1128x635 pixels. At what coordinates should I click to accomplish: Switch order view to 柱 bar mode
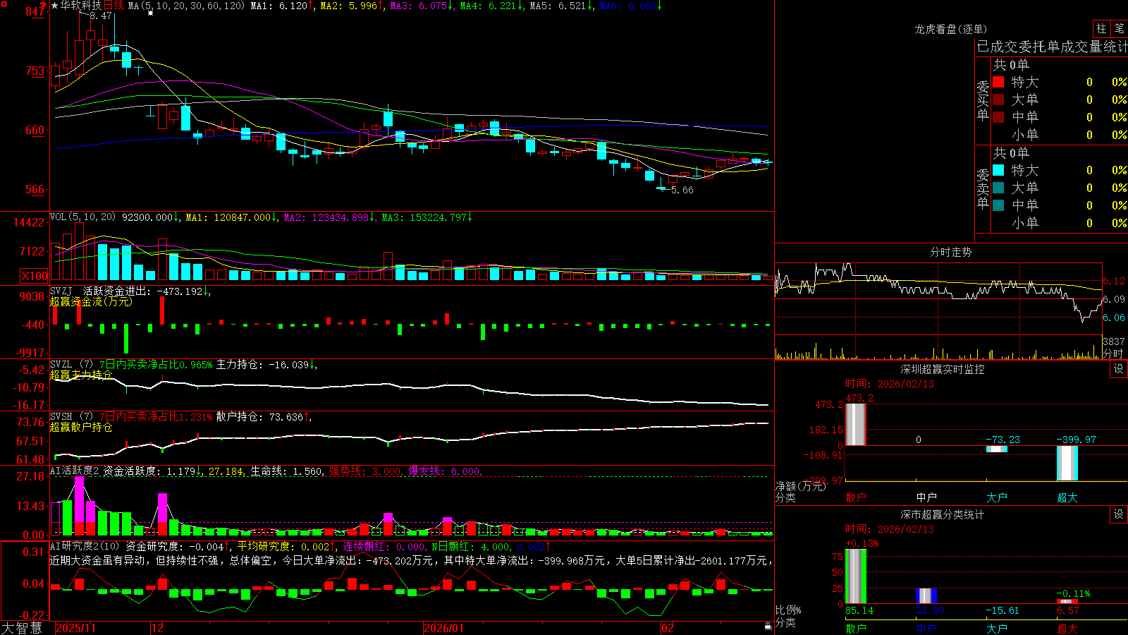tap(1101, 28)
